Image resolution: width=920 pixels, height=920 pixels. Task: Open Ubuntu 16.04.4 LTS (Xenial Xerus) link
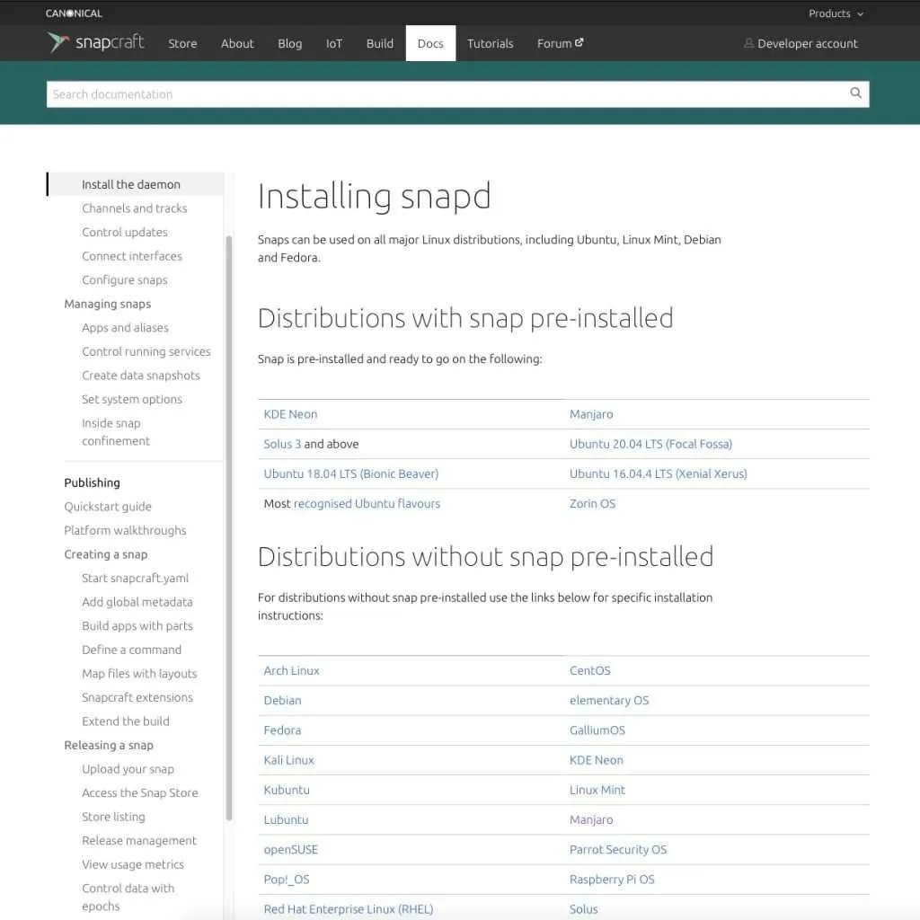click(x=659, y=474)
